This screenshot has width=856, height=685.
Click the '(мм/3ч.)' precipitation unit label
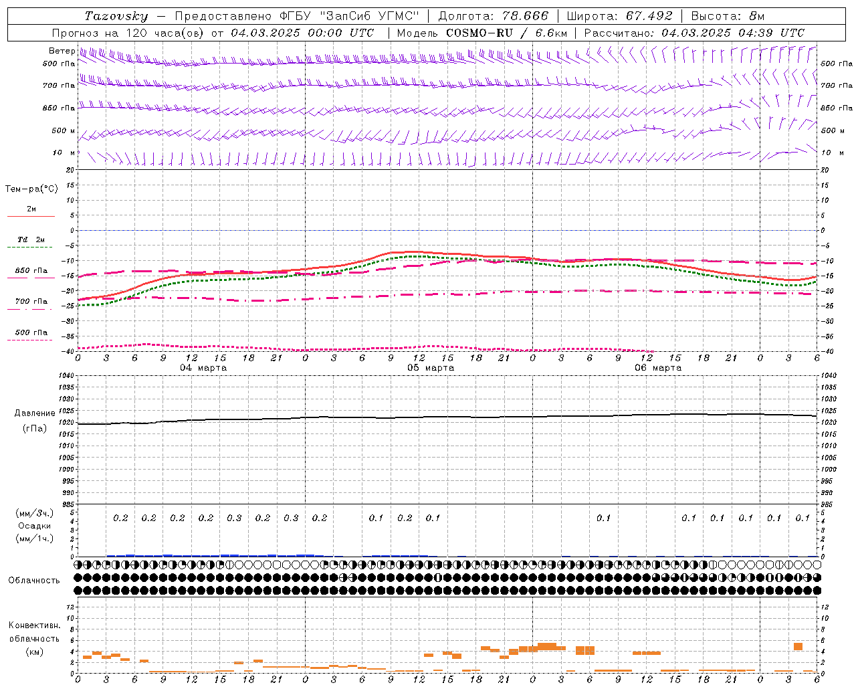(x=35, y=513)
